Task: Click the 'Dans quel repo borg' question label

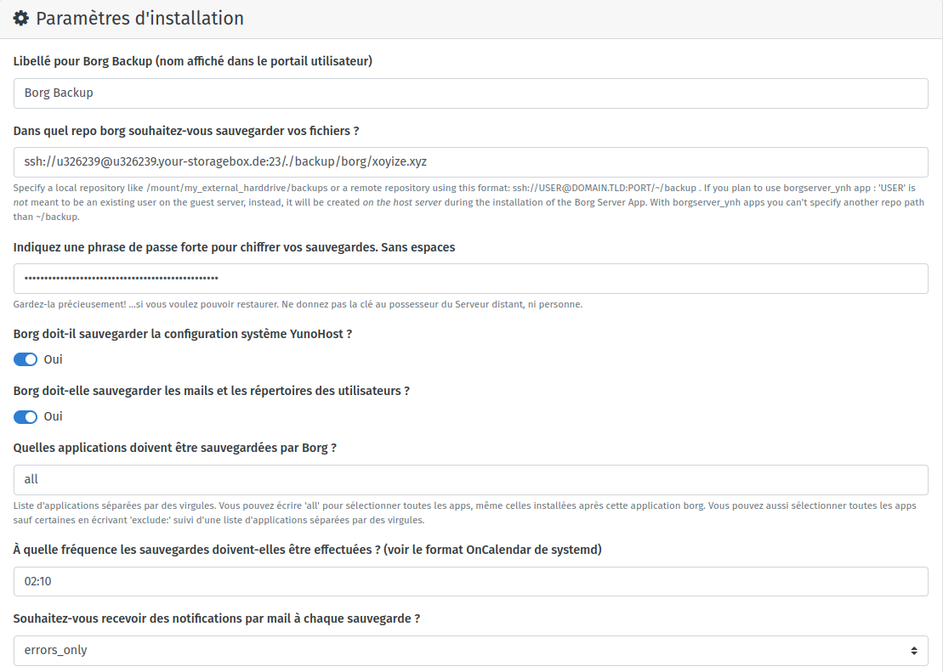Action: tap(186, 131)
